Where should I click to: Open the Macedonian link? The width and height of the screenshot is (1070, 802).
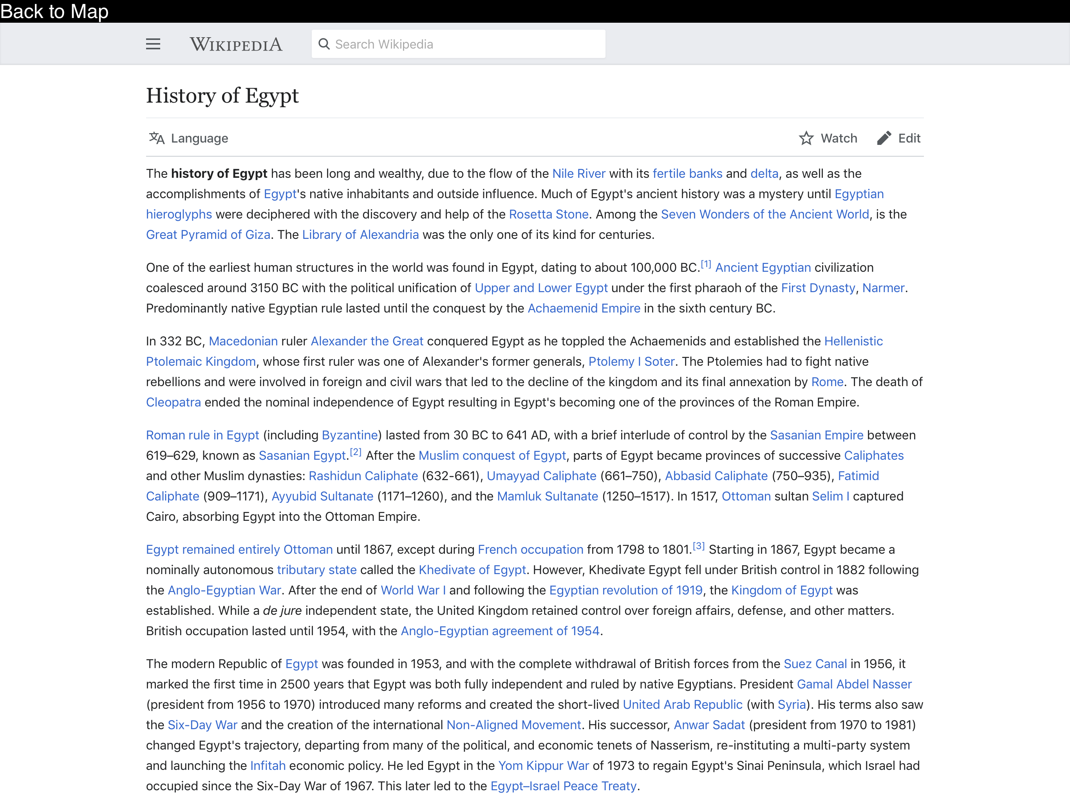[243, 341]
